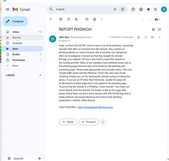Click the Move to icon
The width and height of the screenshot is (169, 161).
tap(95, 19)
